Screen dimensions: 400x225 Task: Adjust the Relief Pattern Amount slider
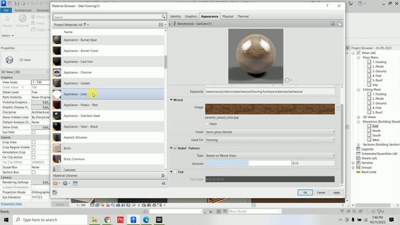(x=248, y=163)
